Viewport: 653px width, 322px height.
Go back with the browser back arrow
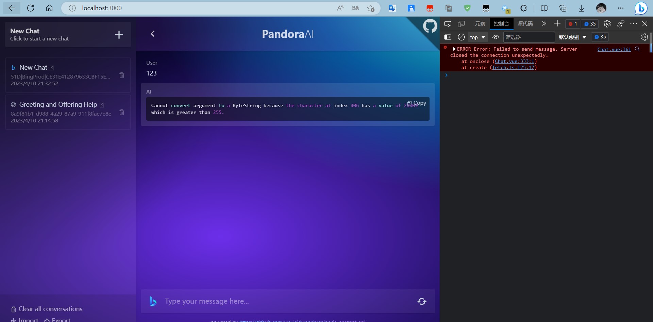tap(12, 8)
